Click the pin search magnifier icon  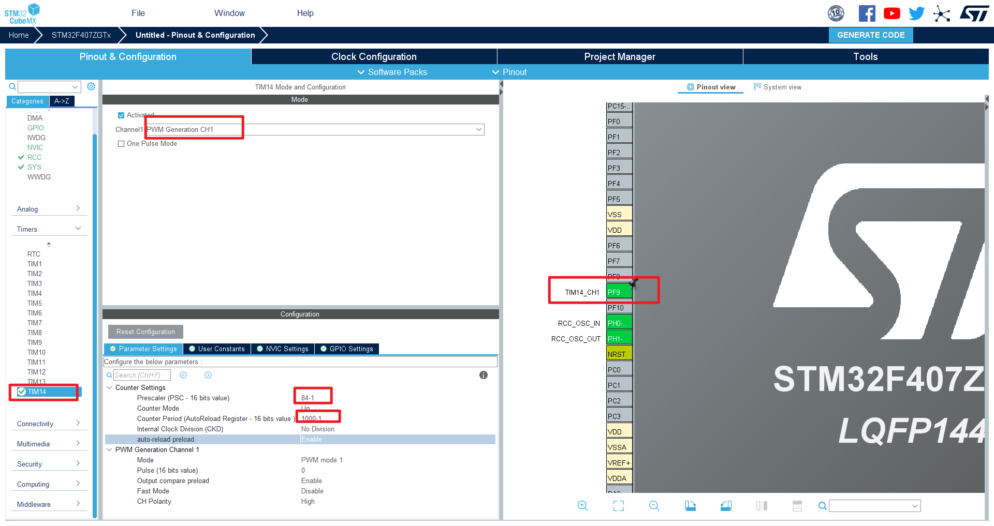(x=822, y=506)
